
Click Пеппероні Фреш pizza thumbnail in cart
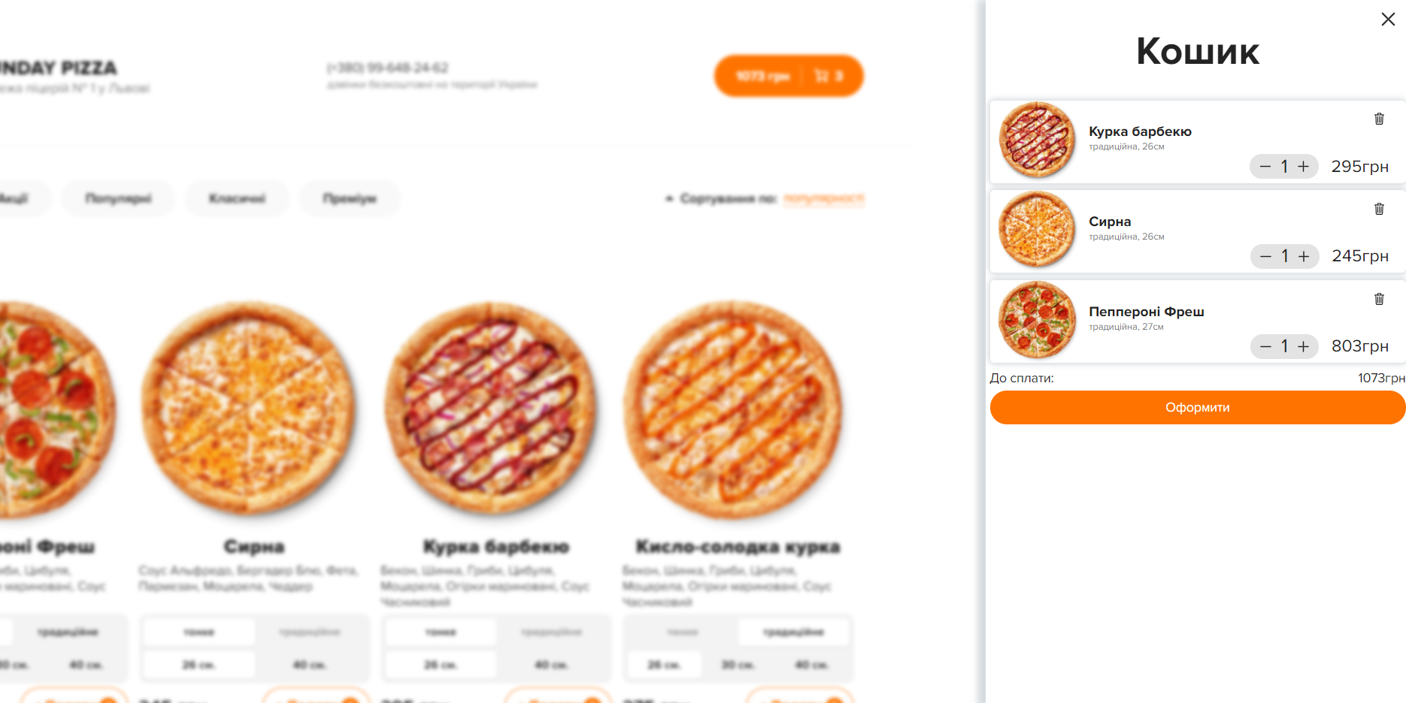(1037, 320)
